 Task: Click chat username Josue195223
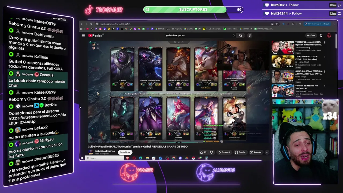(46, 157)
